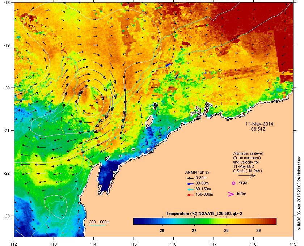Viewport: 304px width, 246px height.
Task: Click colorbar tick label 28
Action: pyautogui.click(x=226, y=230)
